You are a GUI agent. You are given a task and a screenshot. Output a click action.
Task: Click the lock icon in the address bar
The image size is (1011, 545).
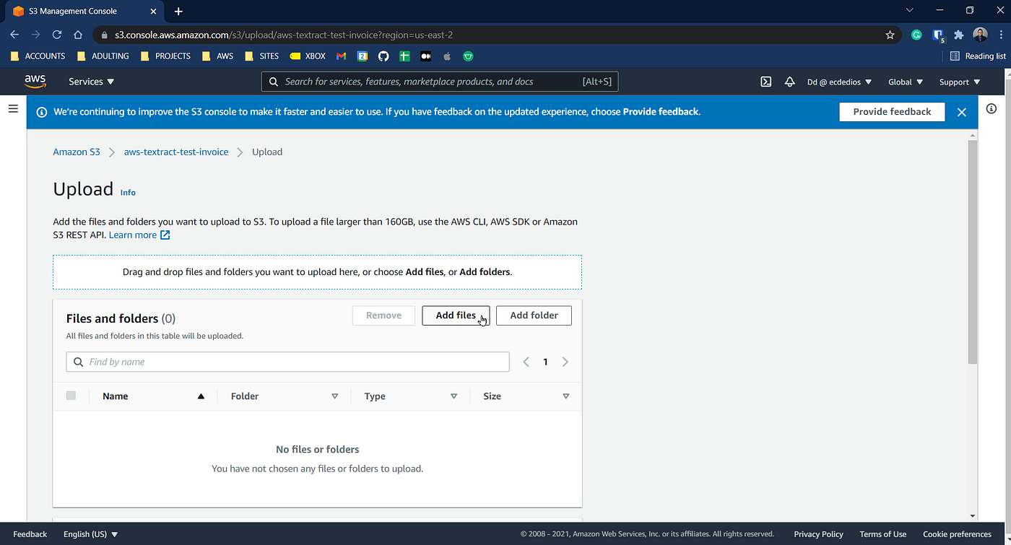pyautogui.click(x=105, y=35)
